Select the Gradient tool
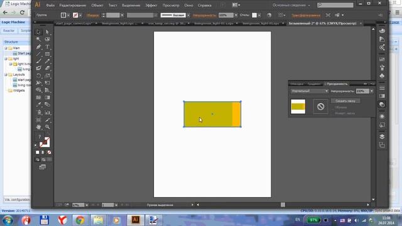The height and width of the screenshot is (226, 402). (47, 97)
